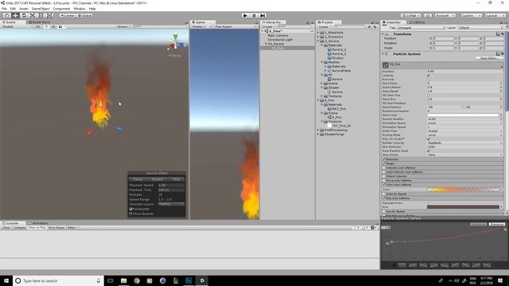Open Layers dropdown in top toolbar

point(472,15)
